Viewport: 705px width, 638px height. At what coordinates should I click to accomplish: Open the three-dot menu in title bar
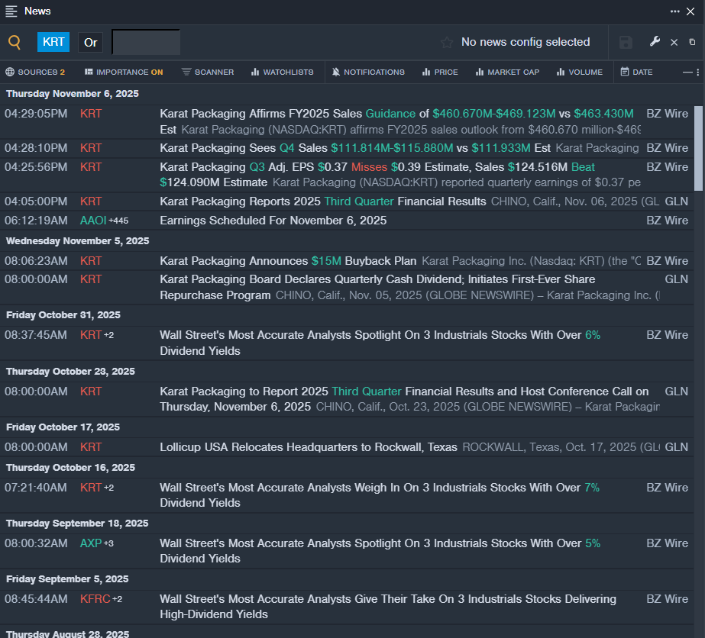click(x=674, y=11)
